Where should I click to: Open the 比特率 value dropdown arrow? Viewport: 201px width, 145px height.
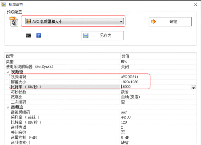193,87
